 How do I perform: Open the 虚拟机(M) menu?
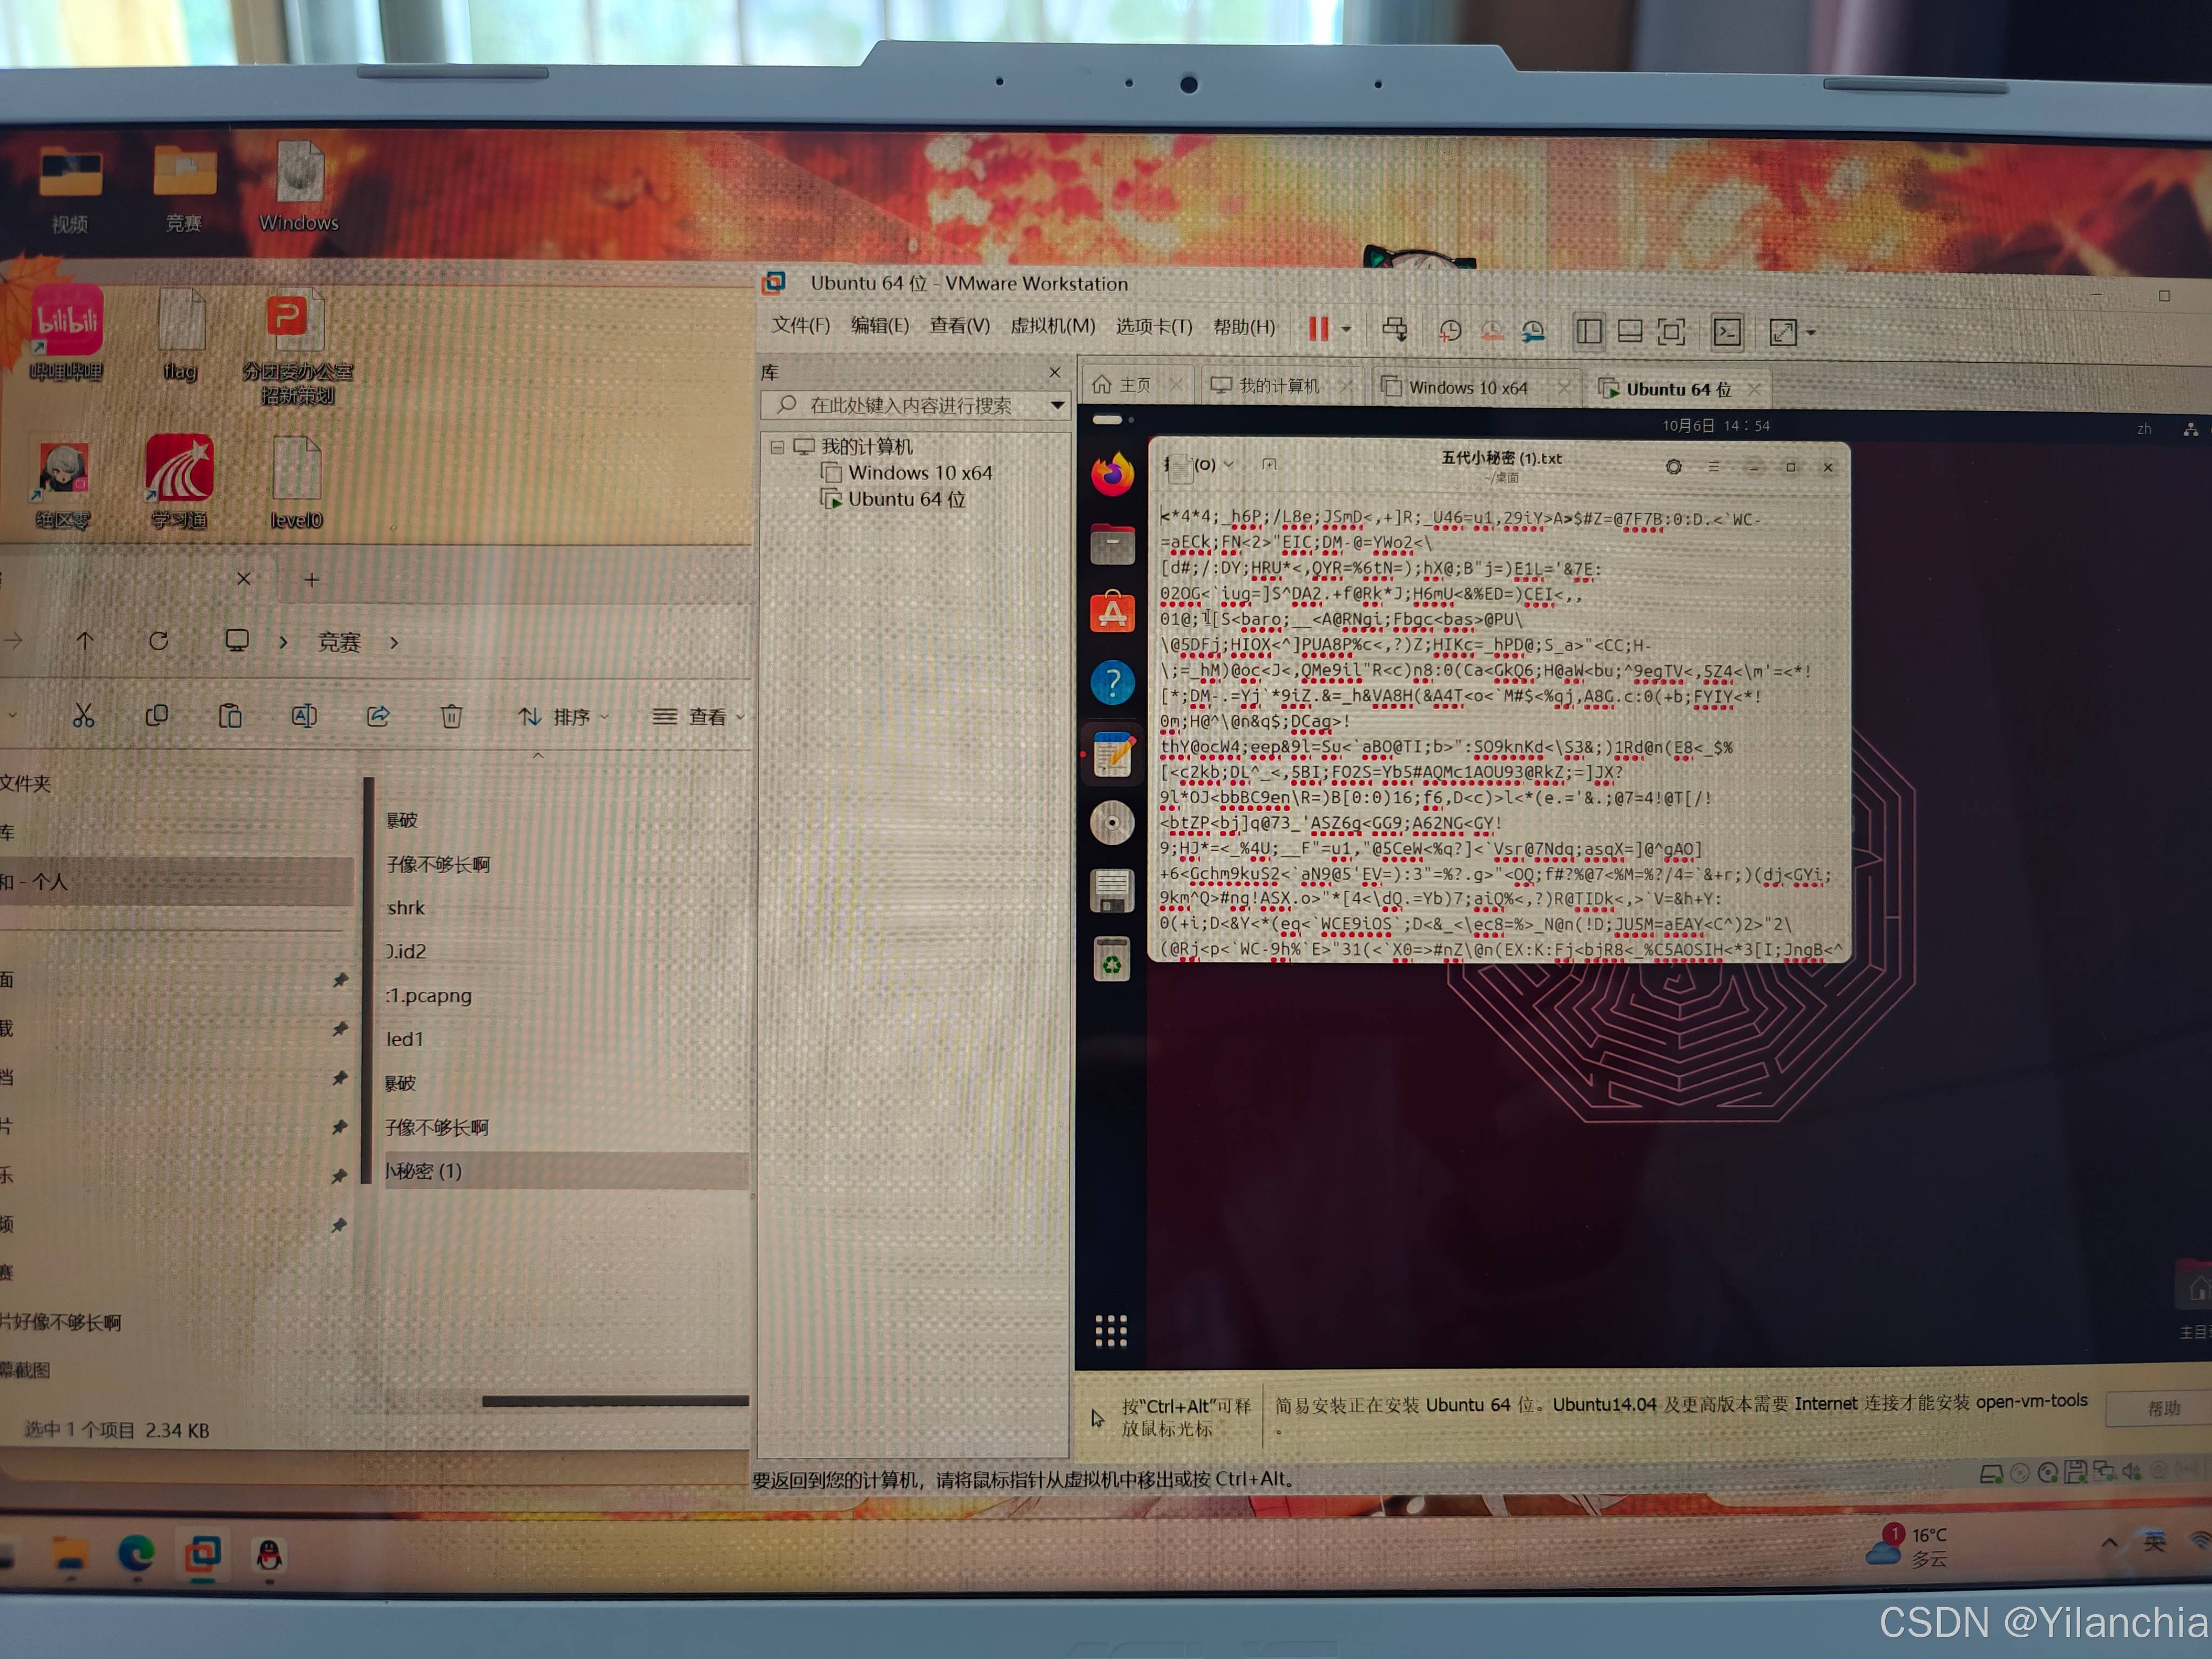click(1052, 326)
